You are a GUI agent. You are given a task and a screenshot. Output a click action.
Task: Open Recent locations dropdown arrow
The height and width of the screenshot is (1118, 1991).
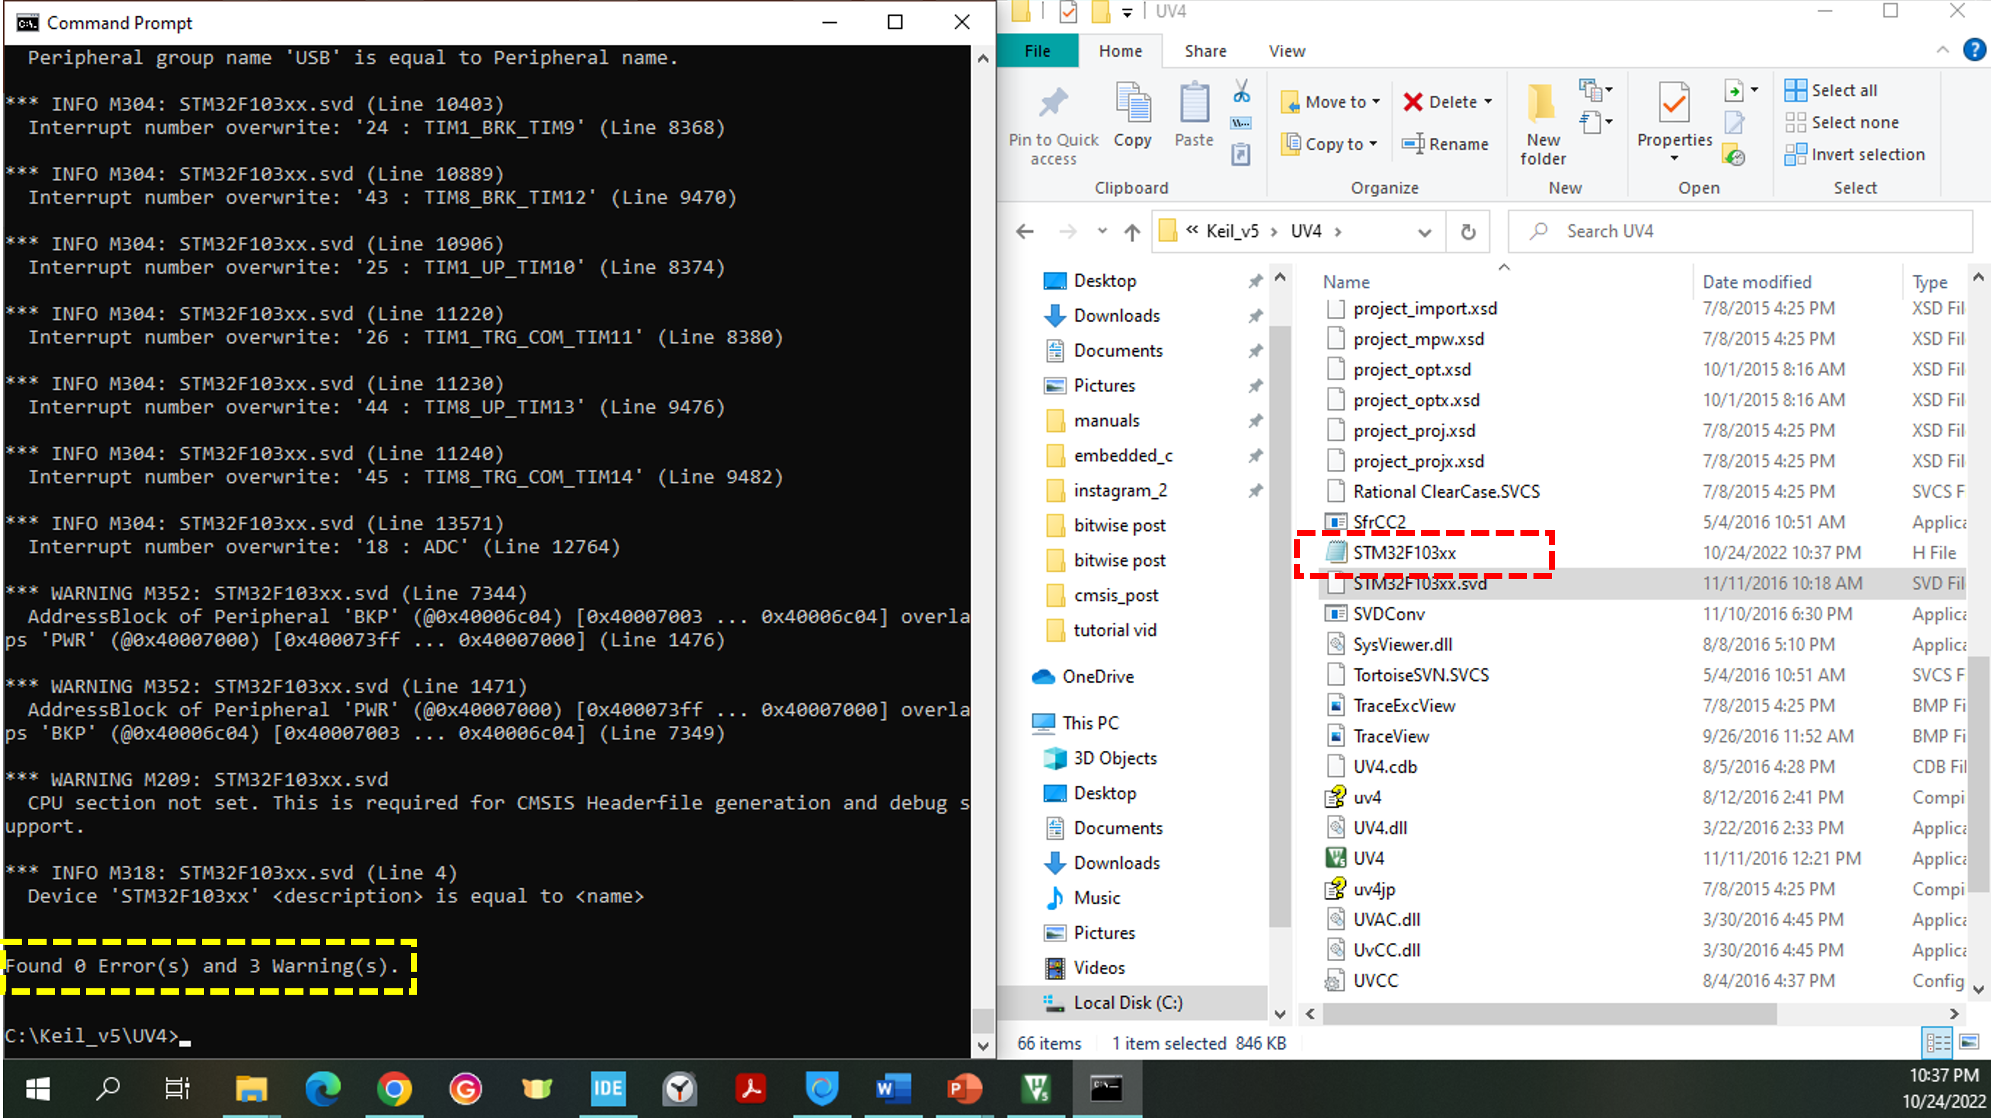tap(1102, 231)
